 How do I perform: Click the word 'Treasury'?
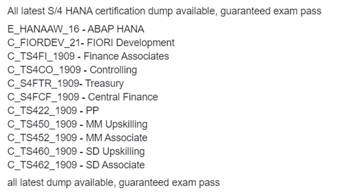pos(105,84)
